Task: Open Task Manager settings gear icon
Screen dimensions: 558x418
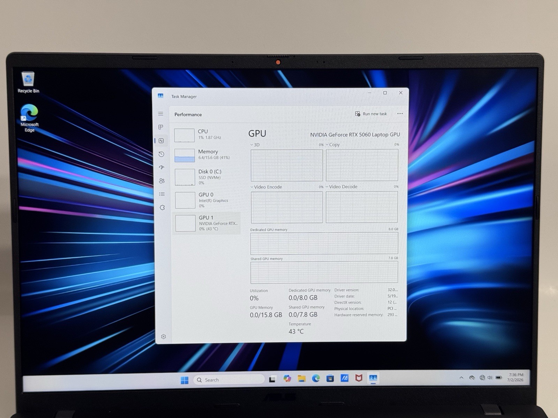Action: point(164,336)
